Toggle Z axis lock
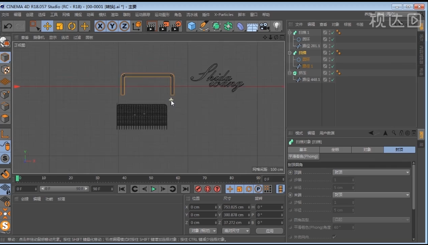 point(124,26)
